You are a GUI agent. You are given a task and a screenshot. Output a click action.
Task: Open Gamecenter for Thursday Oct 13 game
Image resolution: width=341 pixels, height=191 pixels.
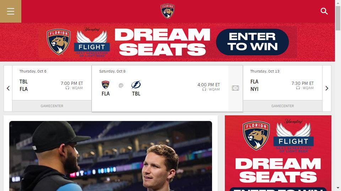tap(282, 106)
